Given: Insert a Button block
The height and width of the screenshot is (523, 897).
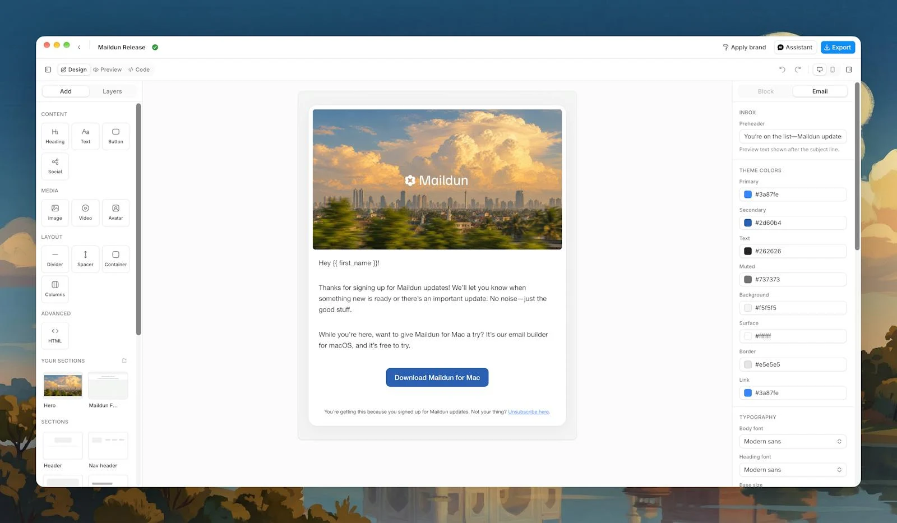Looking at the screenshot, I should (x=115, y=136).
